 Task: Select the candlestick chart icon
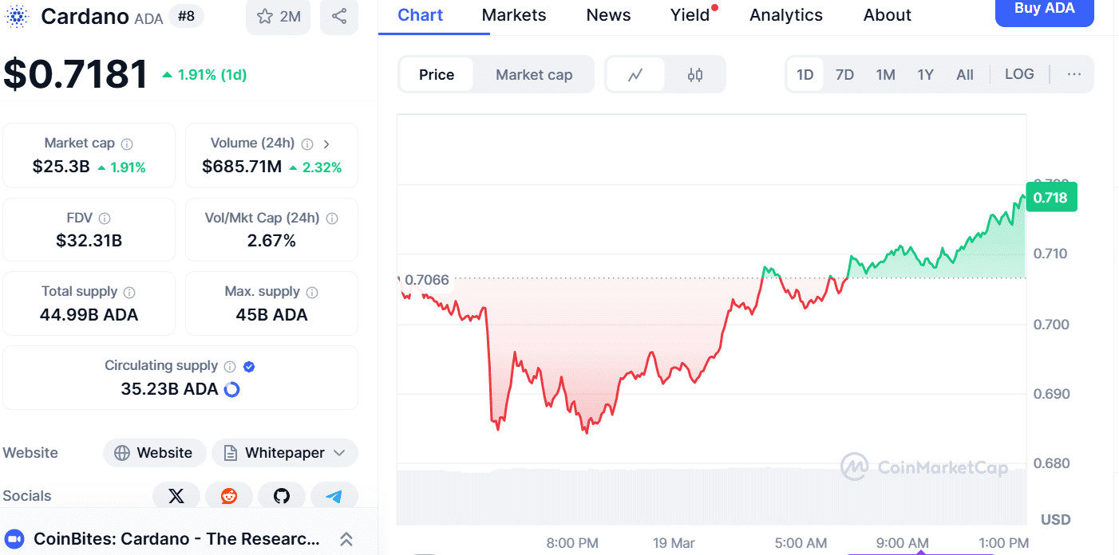click(694, 74)
